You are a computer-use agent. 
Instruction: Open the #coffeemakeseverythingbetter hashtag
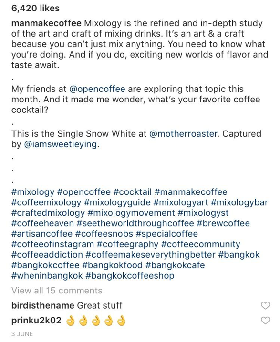pyautogui.click(x=151, y=255)
